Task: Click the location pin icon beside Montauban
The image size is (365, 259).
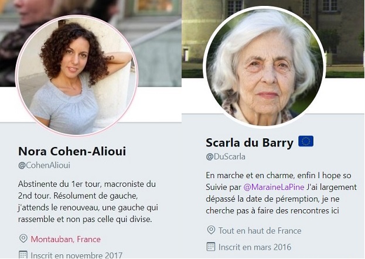Action: pyautogui.click(x=23, y=238)
